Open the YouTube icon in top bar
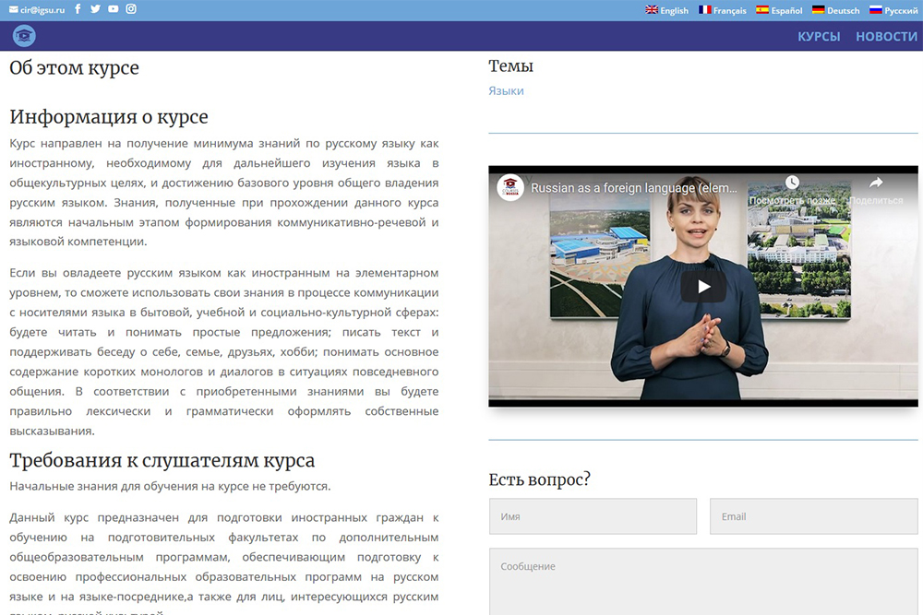923x615 pixels. pos(113,9)
